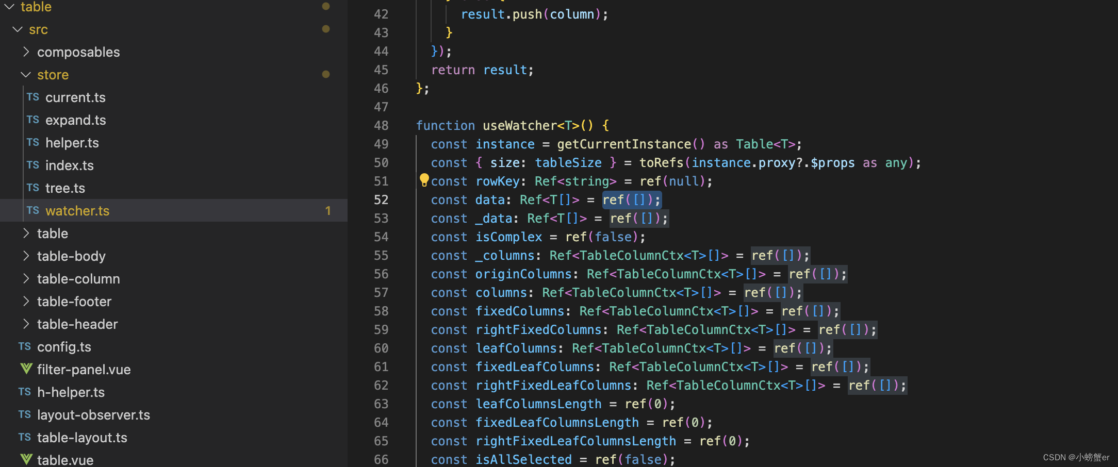The image size is (1118, 467).
Task: Collapse the top-level table folder
Action: [x=9, y=6]
